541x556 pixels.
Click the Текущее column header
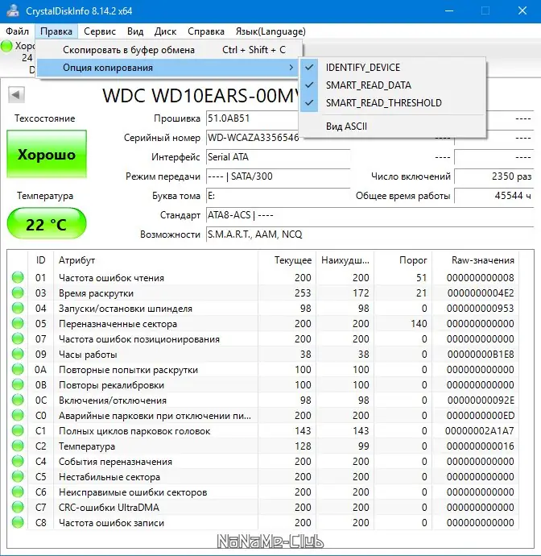pyautogui.click(x=287, y=260)
